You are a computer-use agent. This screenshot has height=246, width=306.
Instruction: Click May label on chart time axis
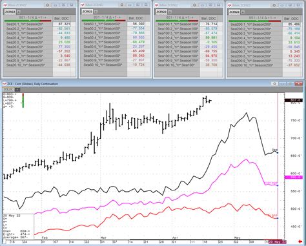coord(237,238)
